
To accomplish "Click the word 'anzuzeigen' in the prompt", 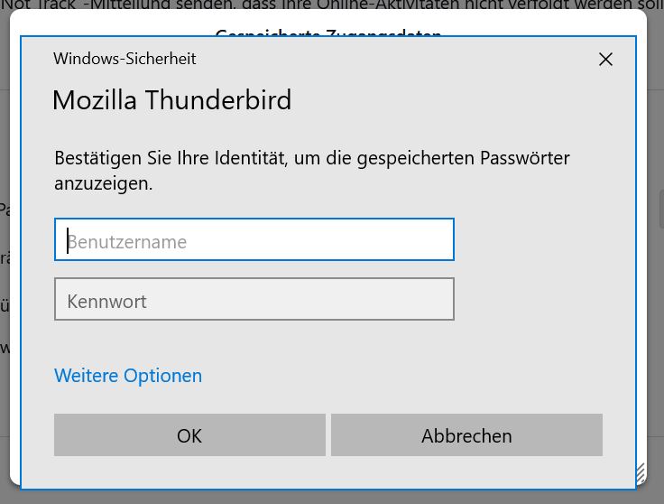I will (103, 182).
